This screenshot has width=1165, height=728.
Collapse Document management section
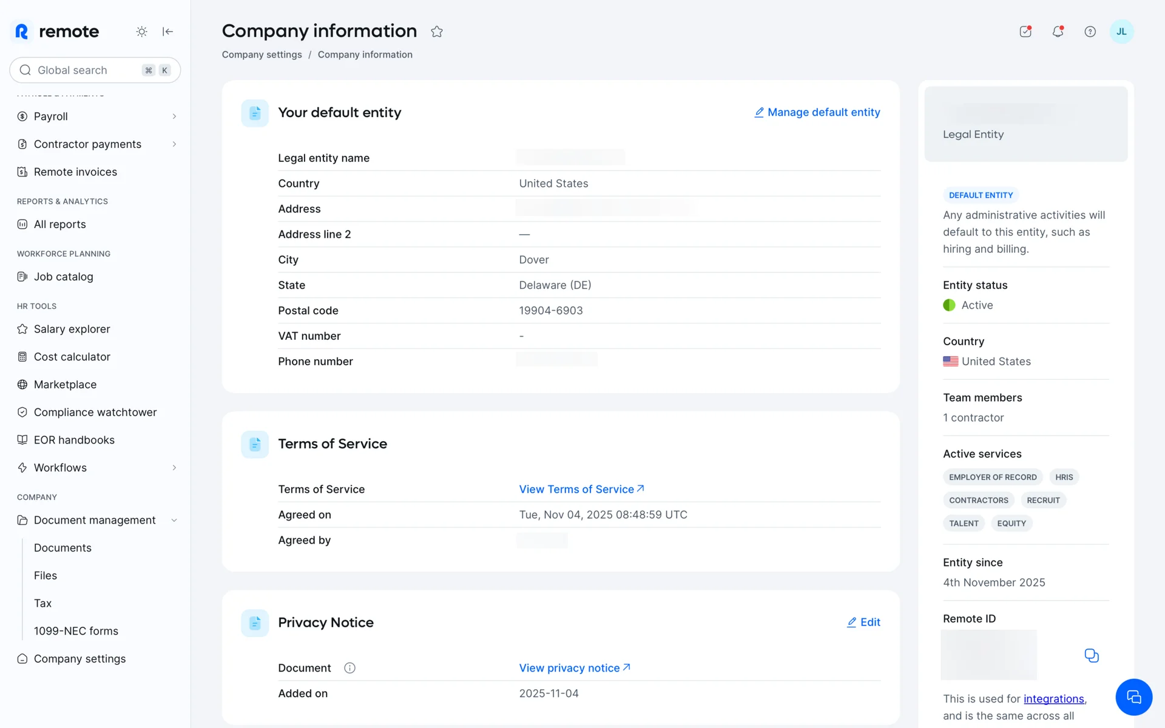tap(174, 521)
